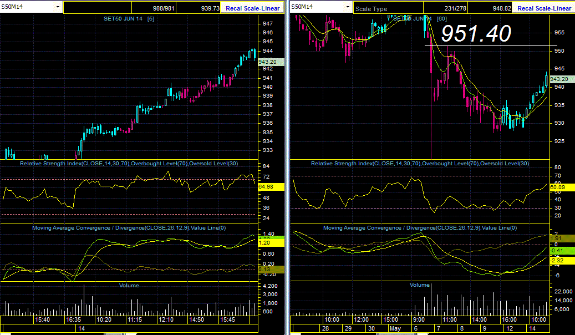Click the 15:00 time label on right chart
This screenshot has width=575, height=335.
(x=390, y=319)
